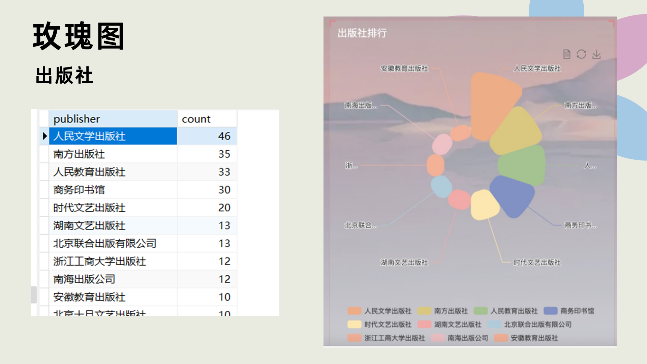Click the green rose chart petal
647x364 pixels.
522,165
